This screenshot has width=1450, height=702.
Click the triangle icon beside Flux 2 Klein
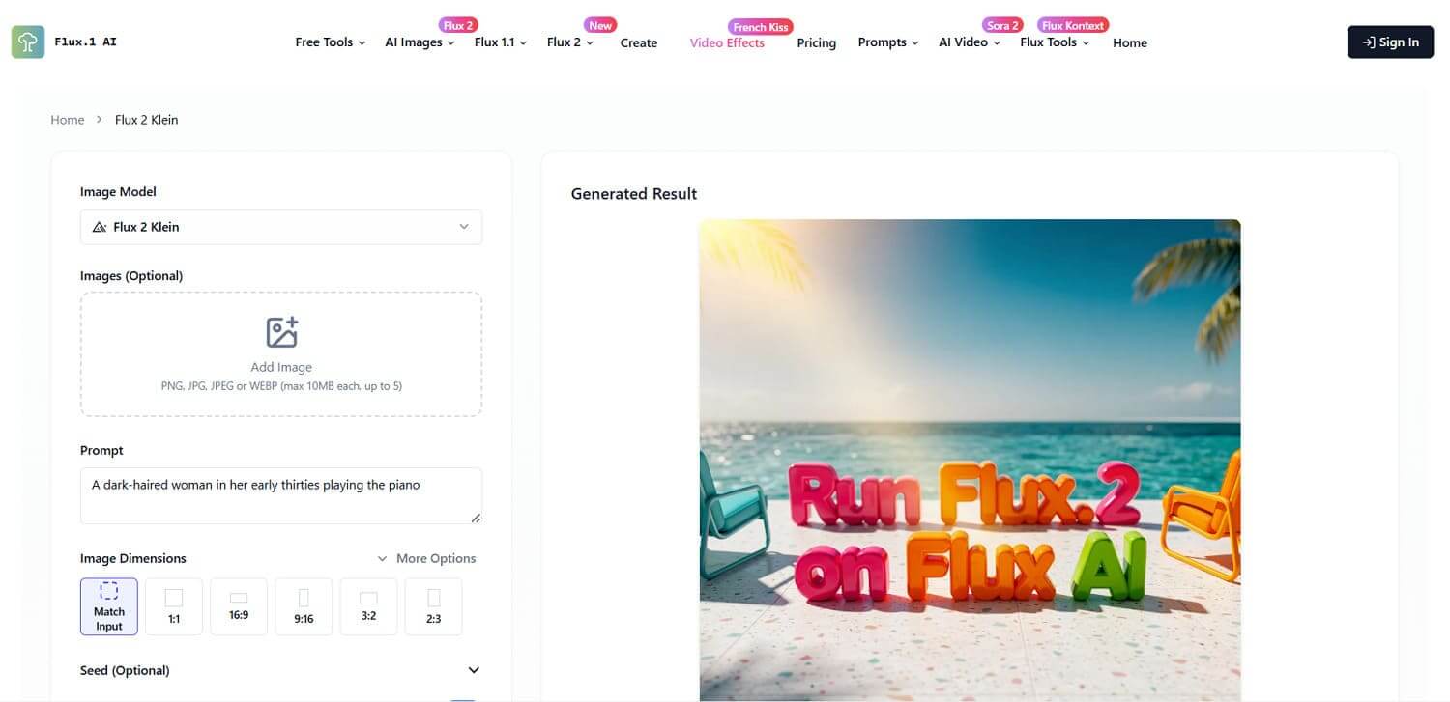(100, 226)
